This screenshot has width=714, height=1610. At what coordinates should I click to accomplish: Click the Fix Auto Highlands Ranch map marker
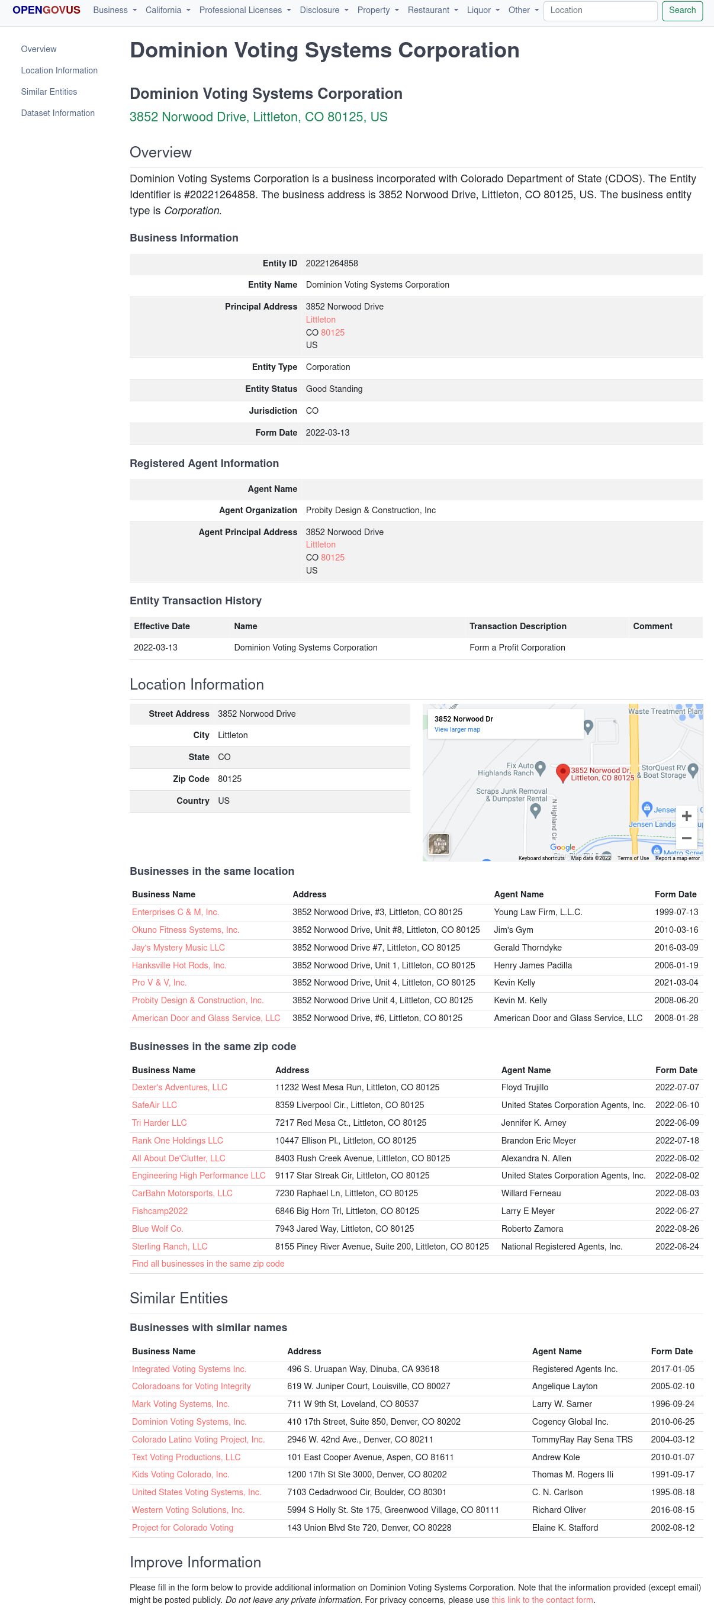(x=540, y=767)
